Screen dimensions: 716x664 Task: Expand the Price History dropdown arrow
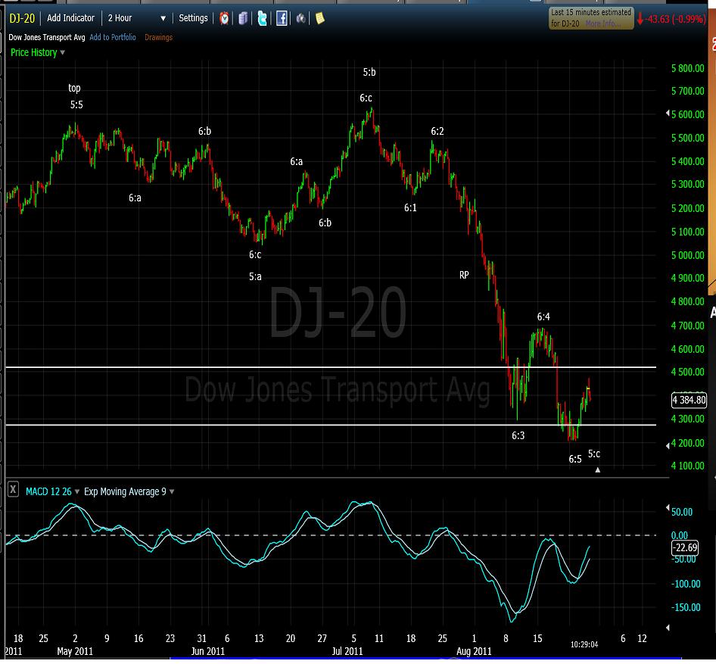[x=63, y=52]
